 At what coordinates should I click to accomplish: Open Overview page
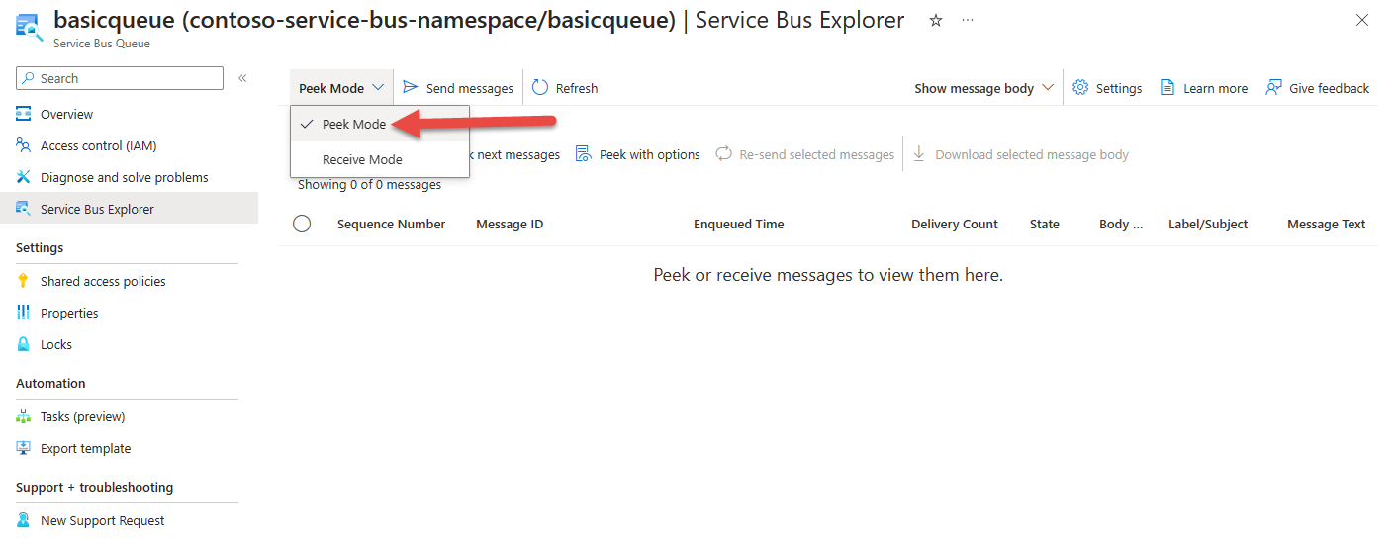pyautogui.click(x=66, y=114)
